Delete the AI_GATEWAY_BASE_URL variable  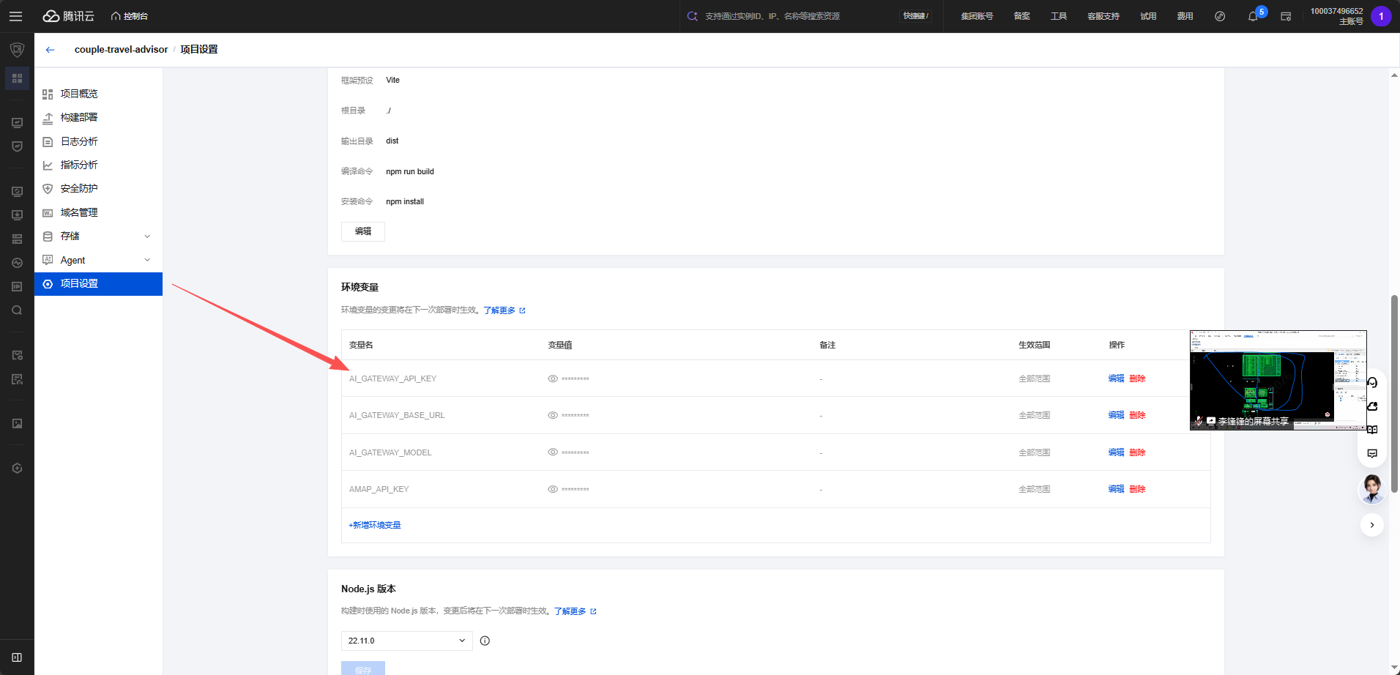tap(1137, 415)
